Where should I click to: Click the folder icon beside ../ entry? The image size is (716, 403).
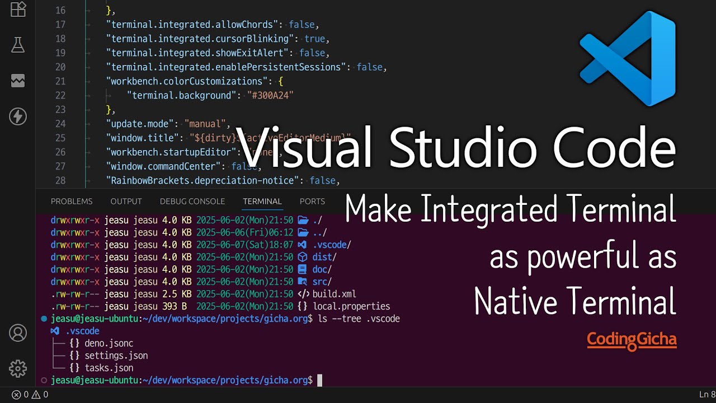[x=303, y=232]
